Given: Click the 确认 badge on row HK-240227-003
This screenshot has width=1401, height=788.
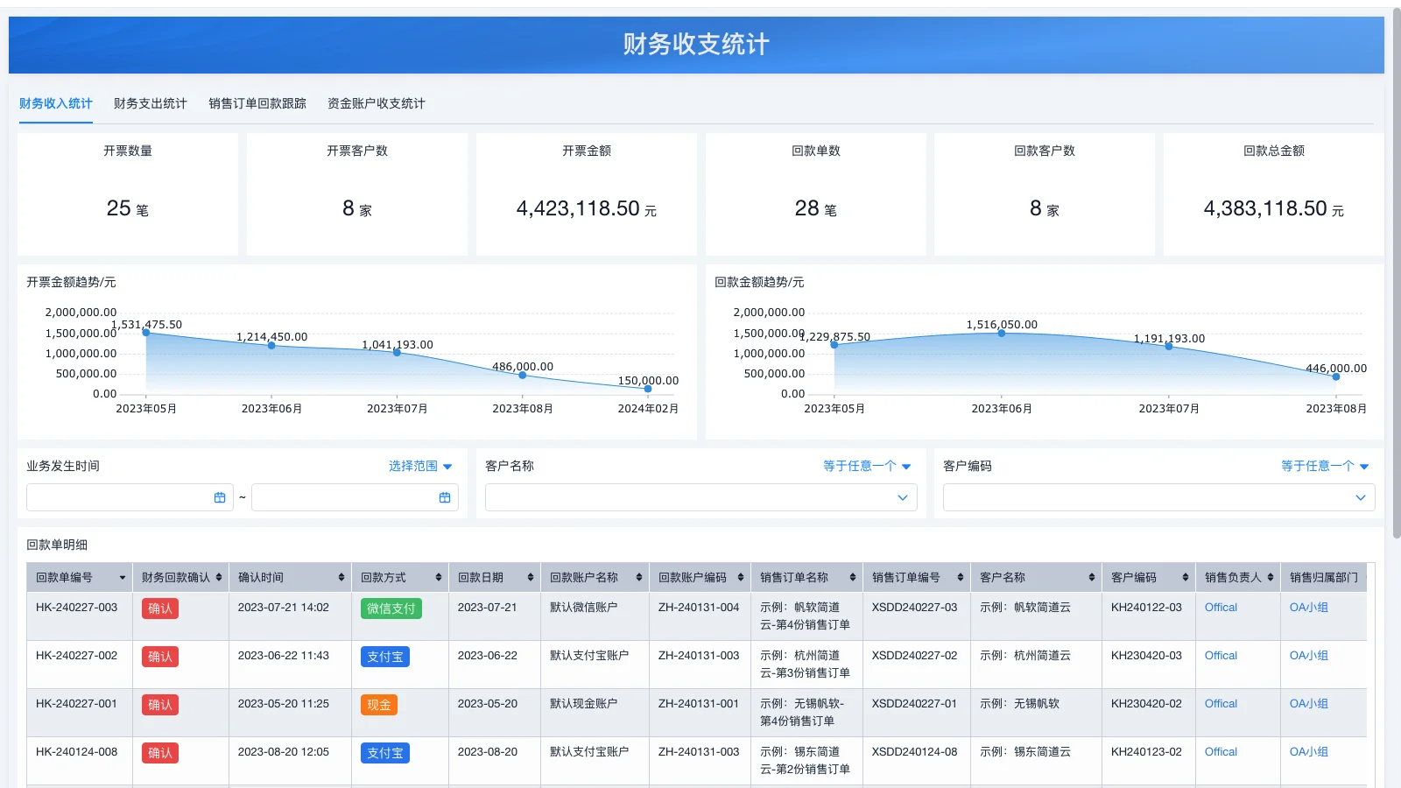Looking at the screenshot, I should tap(159, 607).
